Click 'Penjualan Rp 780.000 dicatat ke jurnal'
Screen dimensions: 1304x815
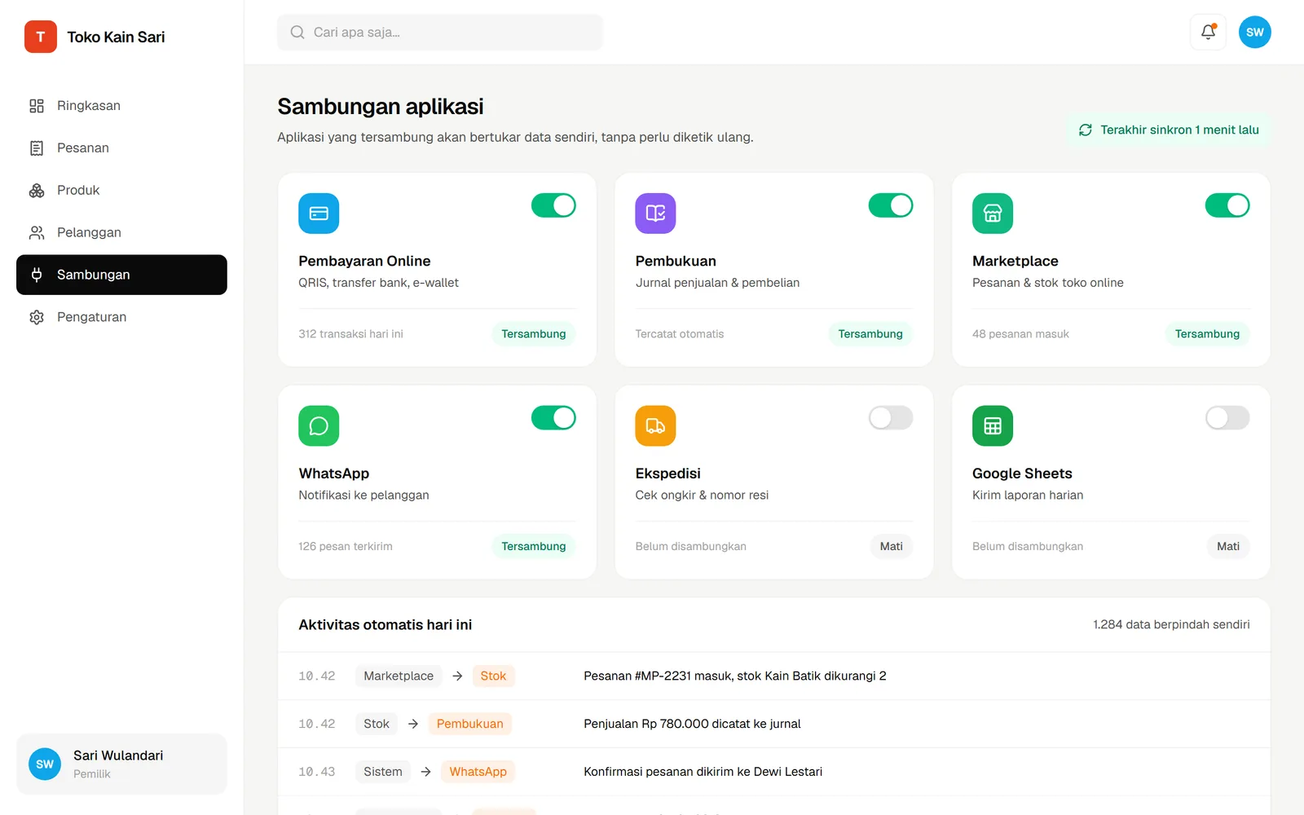click(692, 724)
